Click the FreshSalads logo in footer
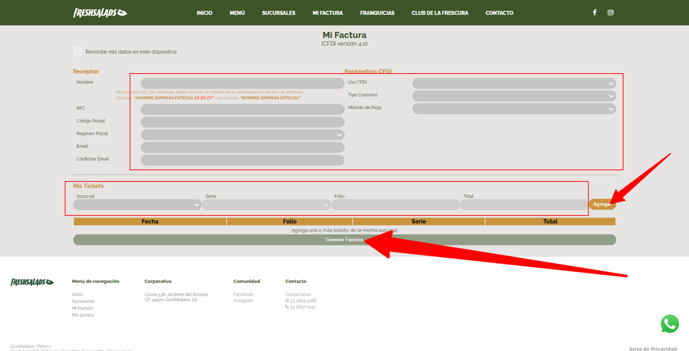 coord(32,282)
